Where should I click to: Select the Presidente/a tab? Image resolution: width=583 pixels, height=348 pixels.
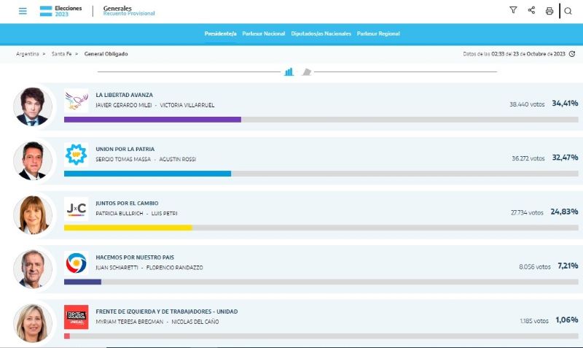point(220,34)
